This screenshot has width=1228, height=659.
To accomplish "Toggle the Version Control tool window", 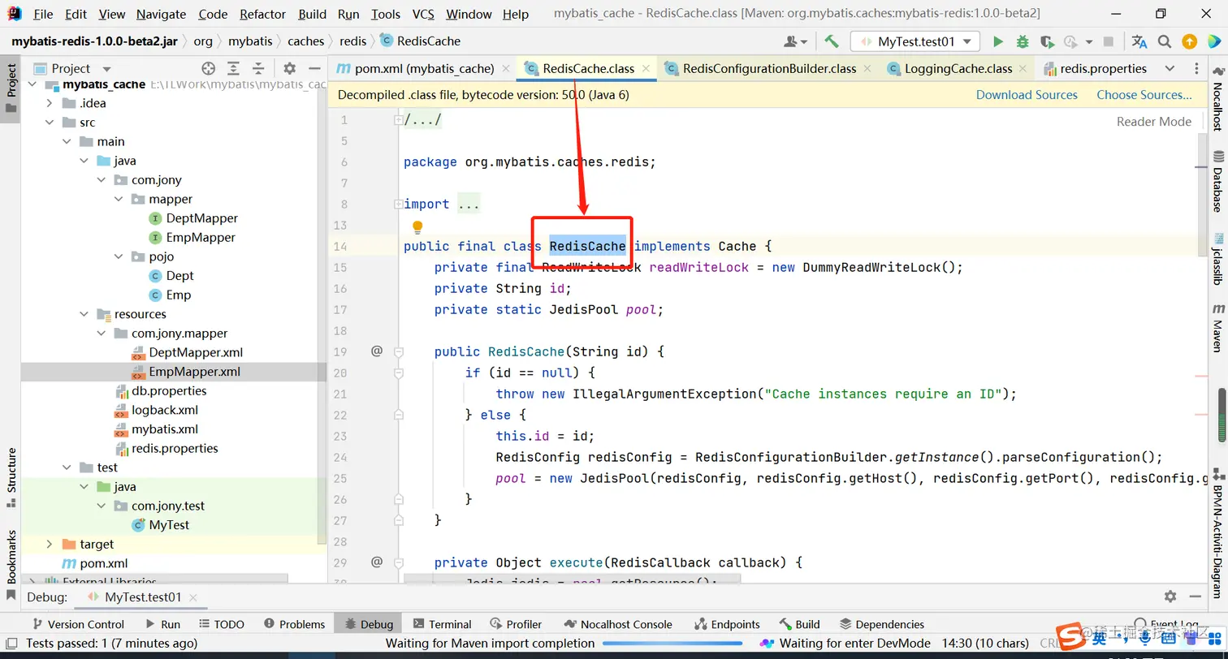I will coord(78,624).
